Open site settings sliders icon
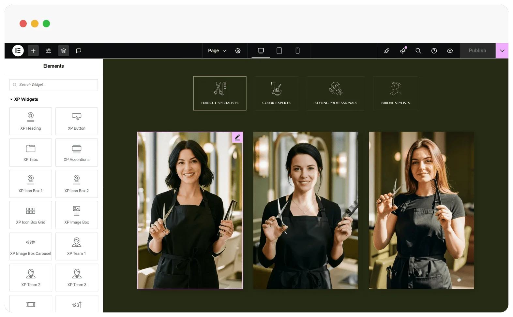 48,50
